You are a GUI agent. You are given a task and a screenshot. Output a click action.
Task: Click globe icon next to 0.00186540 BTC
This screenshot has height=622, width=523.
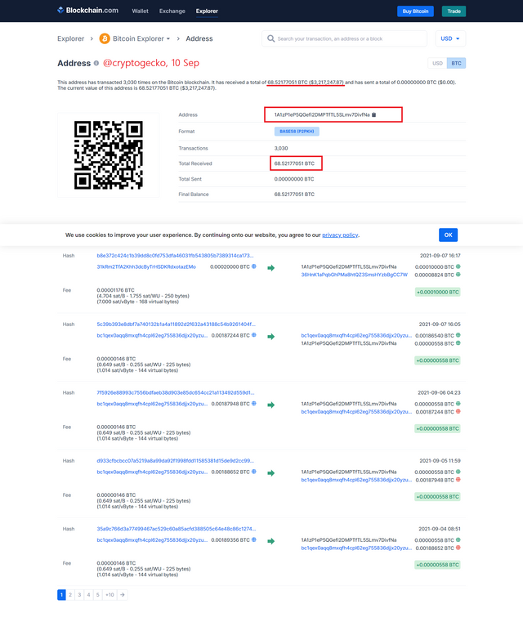coord(458,335)
